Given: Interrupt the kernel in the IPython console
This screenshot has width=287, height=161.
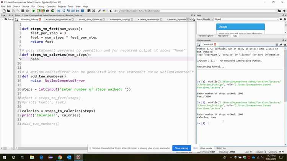Looking at the screenshot, I should tap(277, 44).
